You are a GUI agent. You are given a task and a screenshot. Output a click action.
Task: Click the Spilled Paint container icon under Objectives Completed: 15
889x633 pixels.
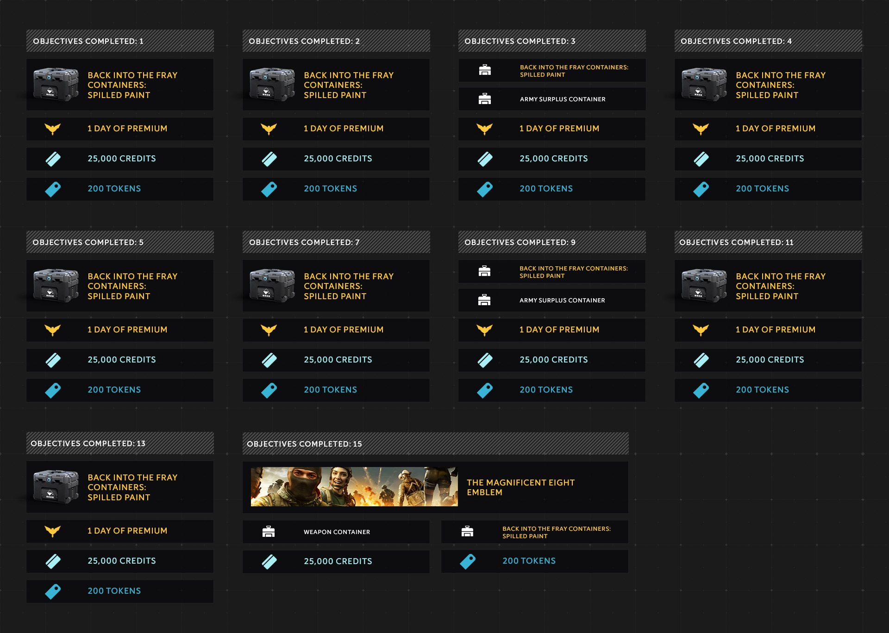click(x=467, y=532)
